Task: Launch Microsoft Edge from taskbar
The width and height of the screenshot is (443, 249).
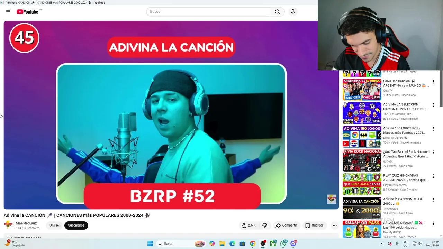Action: point(232,243)
